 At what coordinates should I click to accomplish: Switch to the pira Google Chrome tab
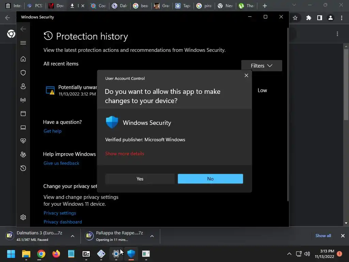pos(204,6)
